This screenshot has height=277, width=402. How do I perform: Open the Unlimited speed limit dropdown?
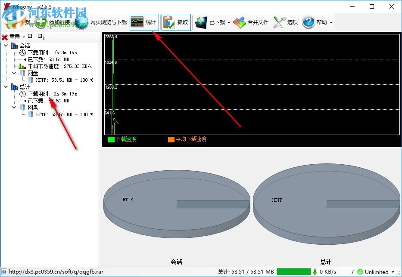(393, 272)
